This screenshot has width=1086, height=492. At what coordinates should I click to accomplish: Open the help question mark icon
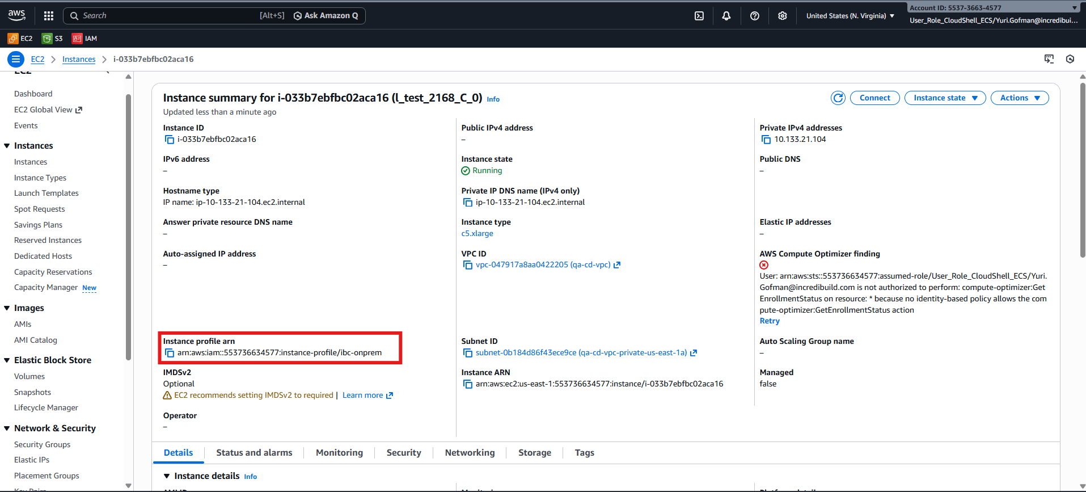[x=755, y=16]
